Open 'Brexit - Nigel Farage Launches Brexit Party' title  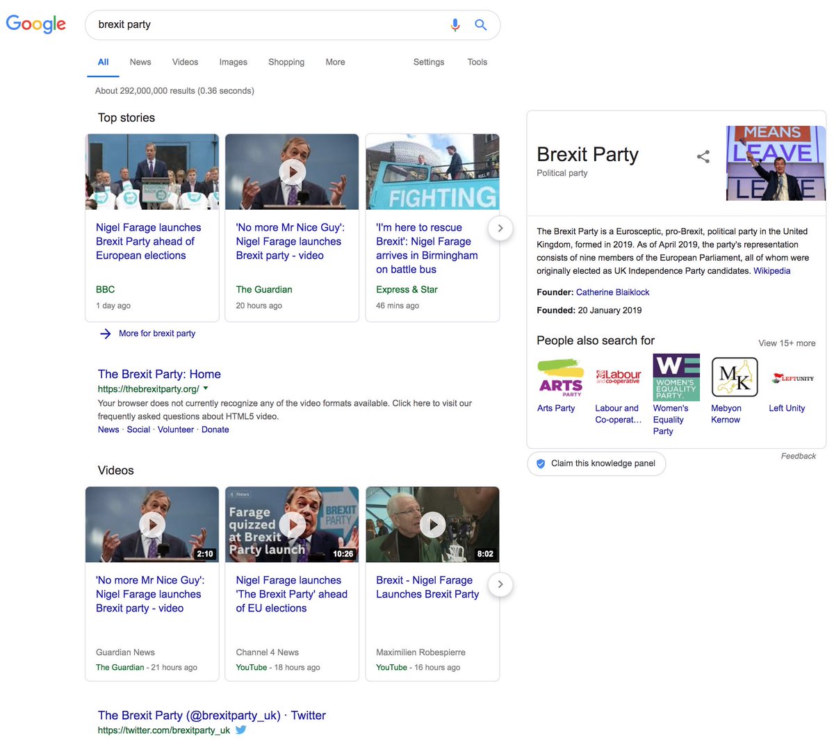(427, 587)
